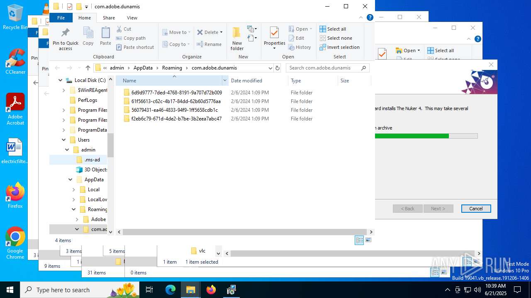The width and height of the screenshot is (531, 298).
Task: Open the recent locations dropdown arrow
Action: [x=79, y=68]
